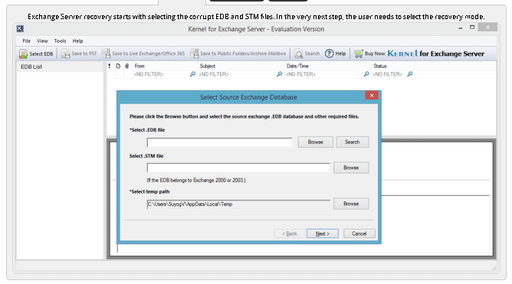Click the EDB List panel header
Image resolution: width=512 pixels, height=284 pixels.
click(60, 67)
